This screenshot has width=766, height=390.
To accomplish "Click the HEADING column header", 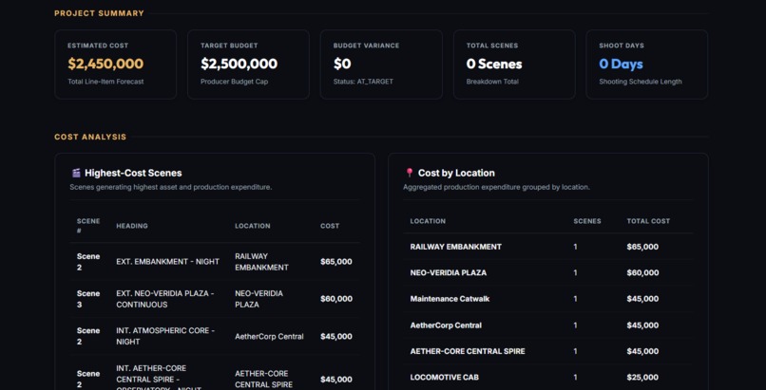I will tap(132, 226).
